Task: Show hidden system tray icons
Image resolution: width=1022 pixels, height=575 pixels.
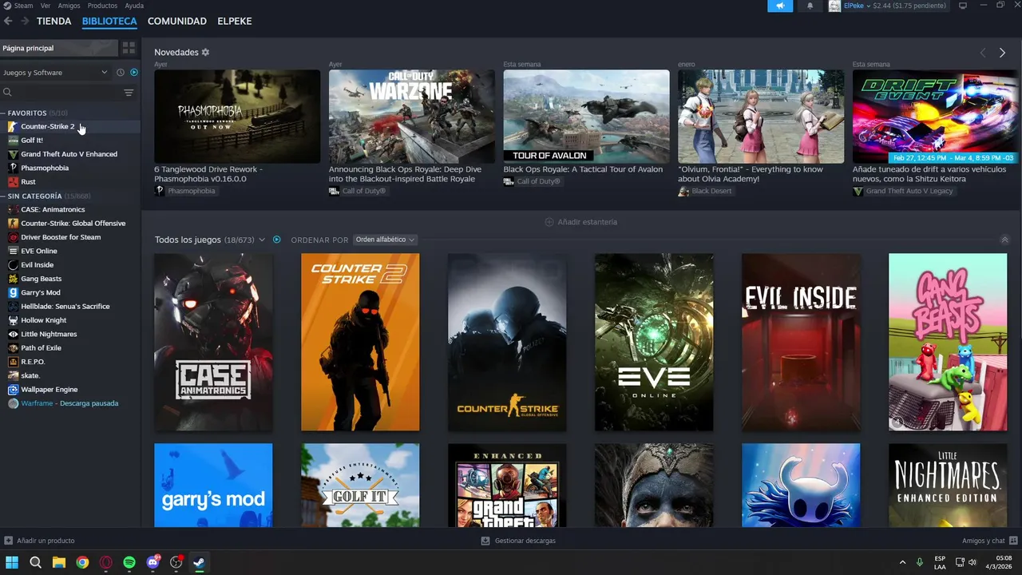Action: pos(903,562)
